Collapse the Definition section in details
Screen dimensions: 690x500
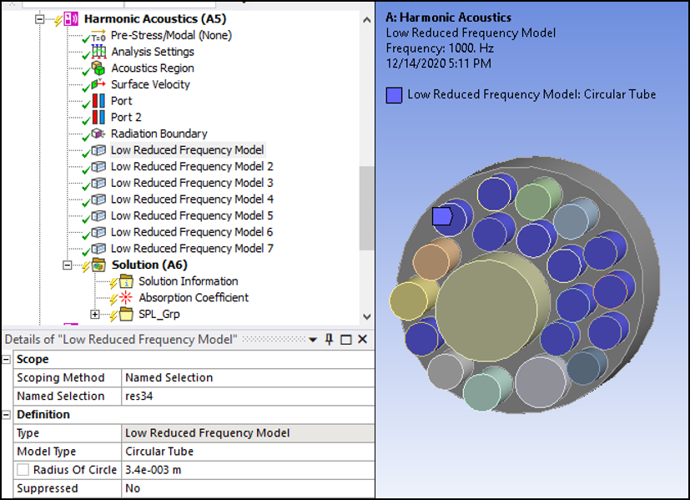(x=7, y=415)
